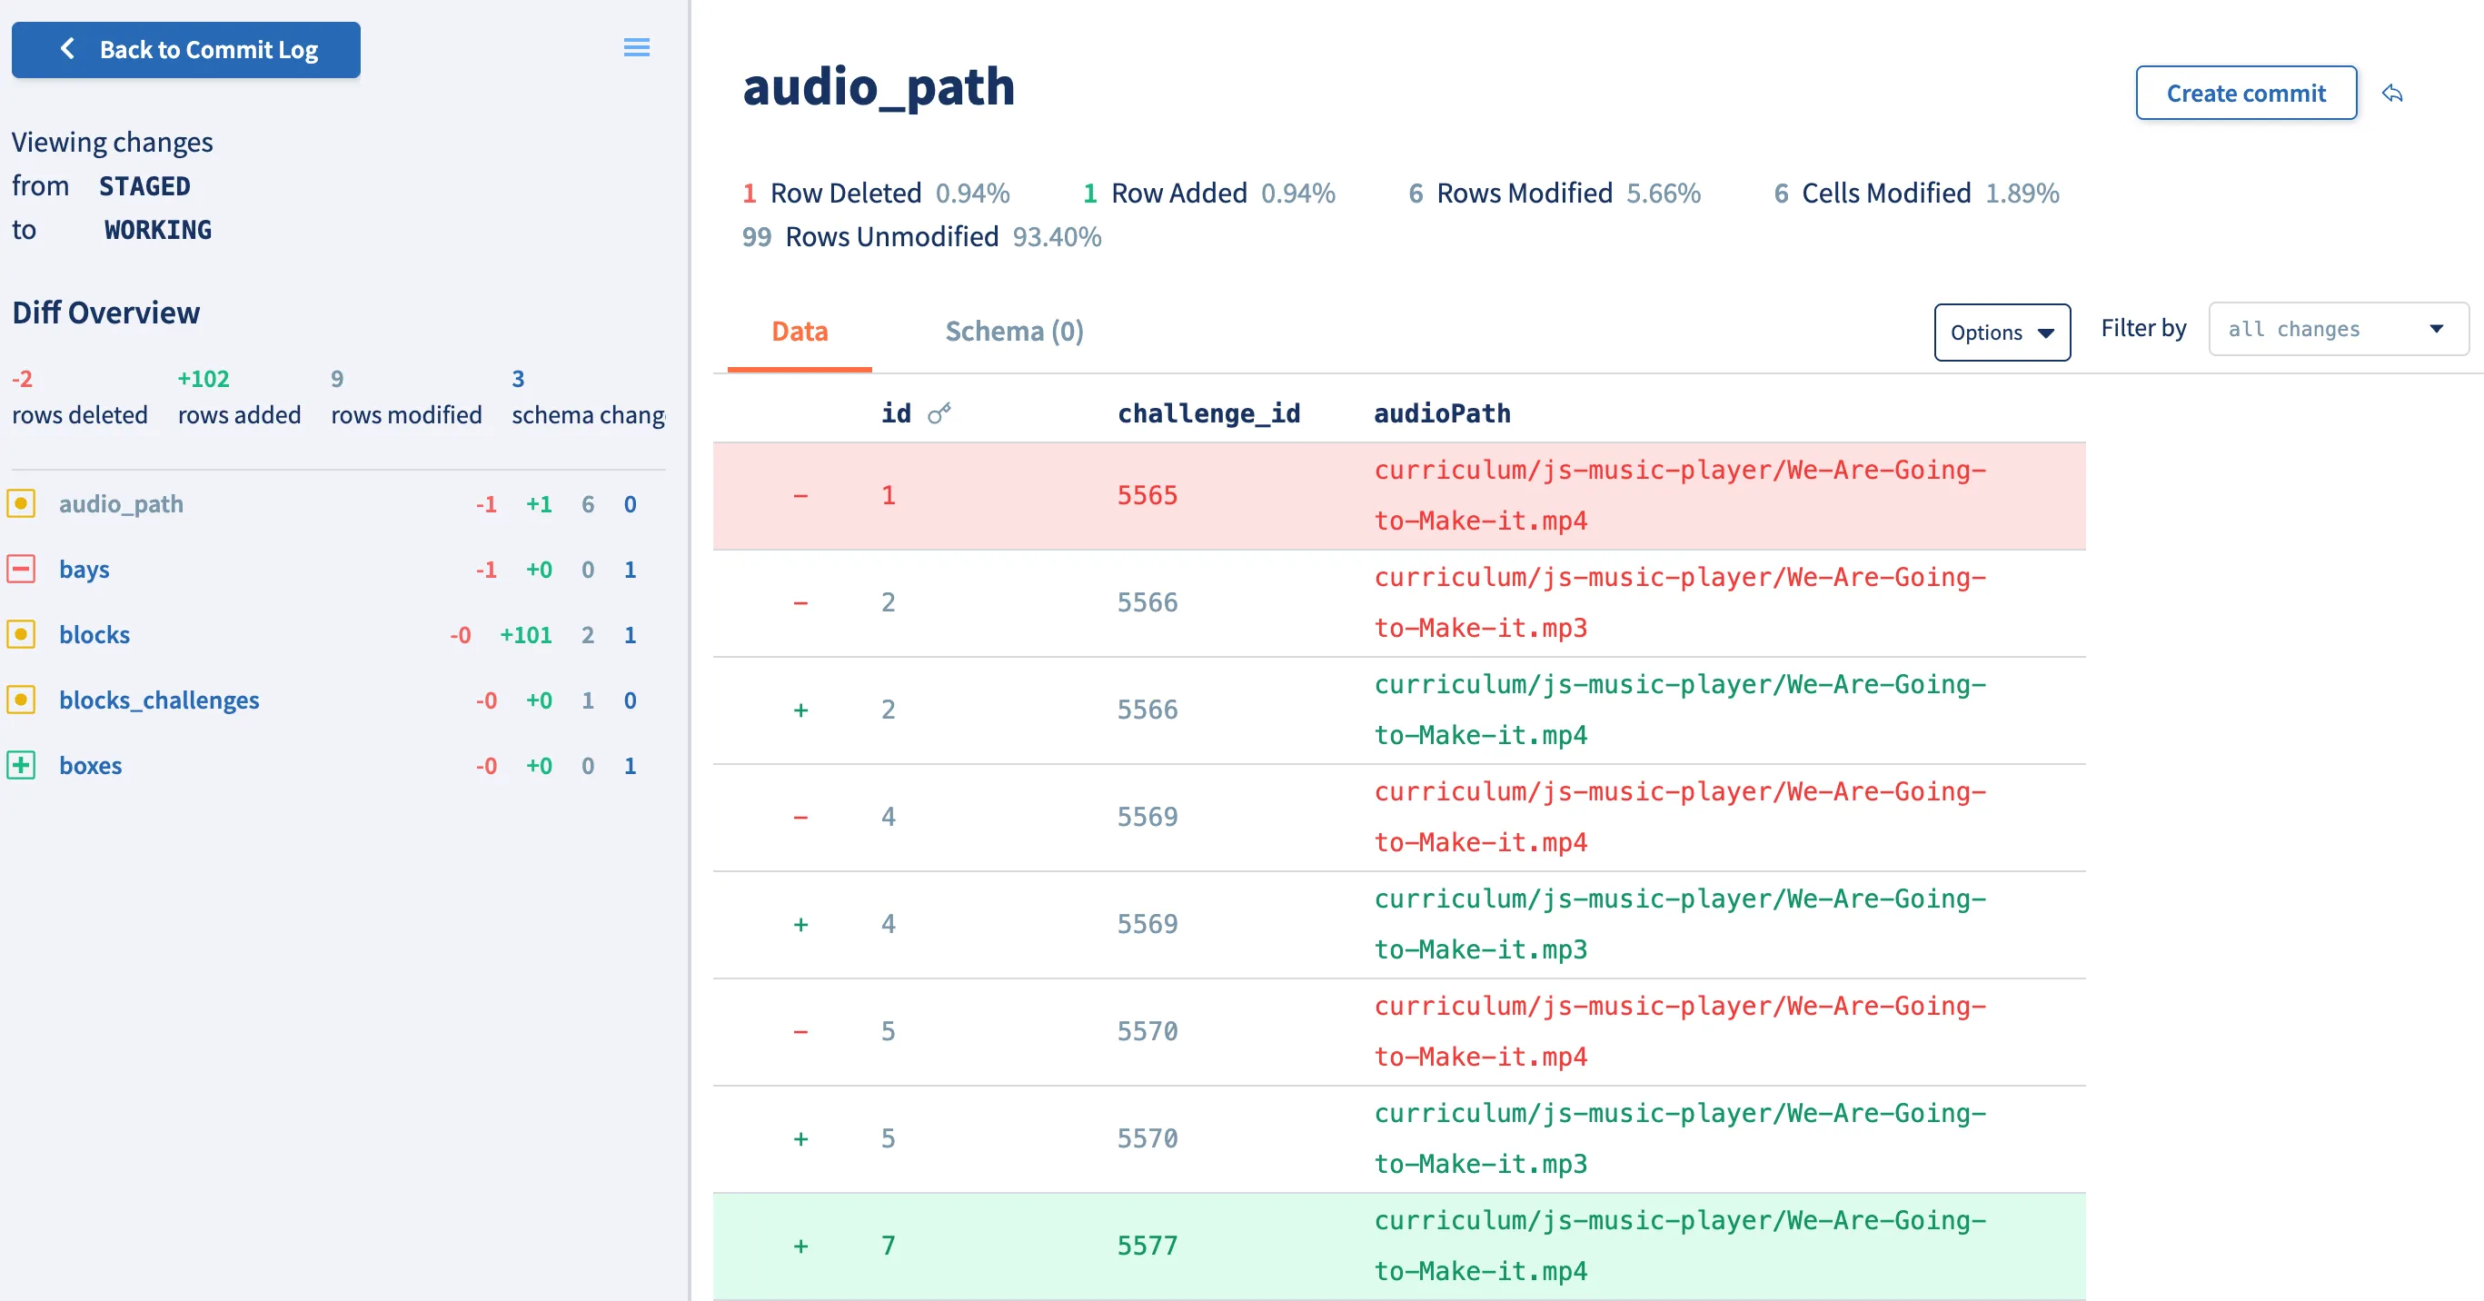Click the primary key icon next to id
This screenshot has height=1301, width=2484.
pyautogui.click(x=939, y=413)
